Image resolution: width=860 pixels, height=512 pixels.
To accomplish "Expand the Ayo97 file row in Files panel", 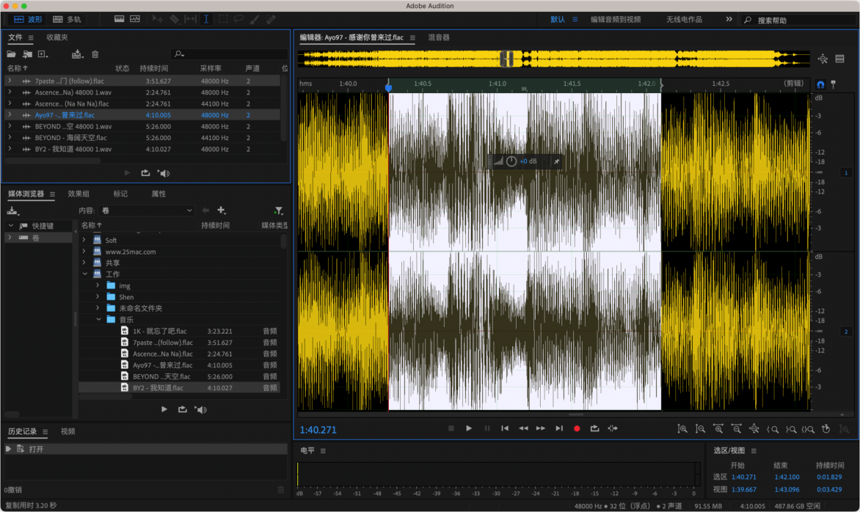I will pyautogui.click(x=10, y=114).
